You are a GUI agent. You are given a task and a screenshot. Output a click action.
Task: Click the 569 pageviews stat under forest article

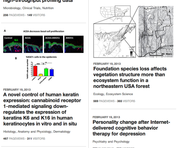[104, 101]
